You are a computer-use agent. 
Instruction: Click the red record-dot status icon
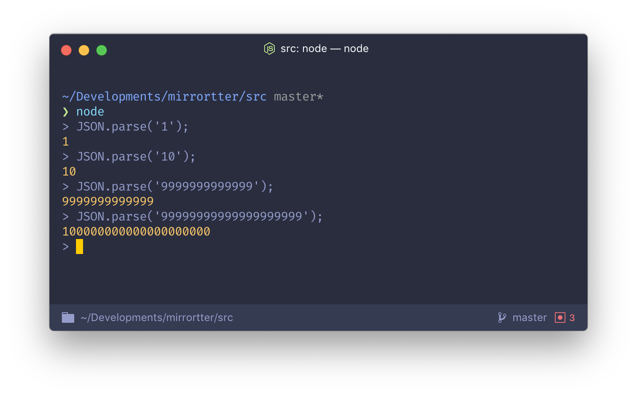[x=560, y=318]
